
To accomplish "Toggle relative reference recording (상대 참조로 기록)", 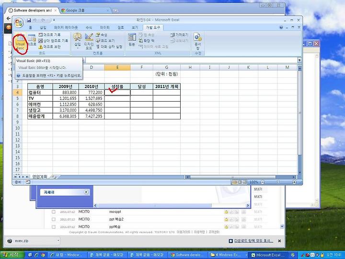I will (x=53, y=40).
